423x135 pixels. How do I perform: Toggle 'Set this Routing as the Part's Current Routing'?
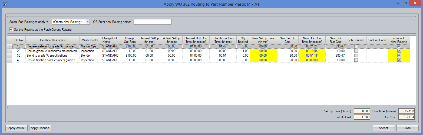tap(11, 30)
